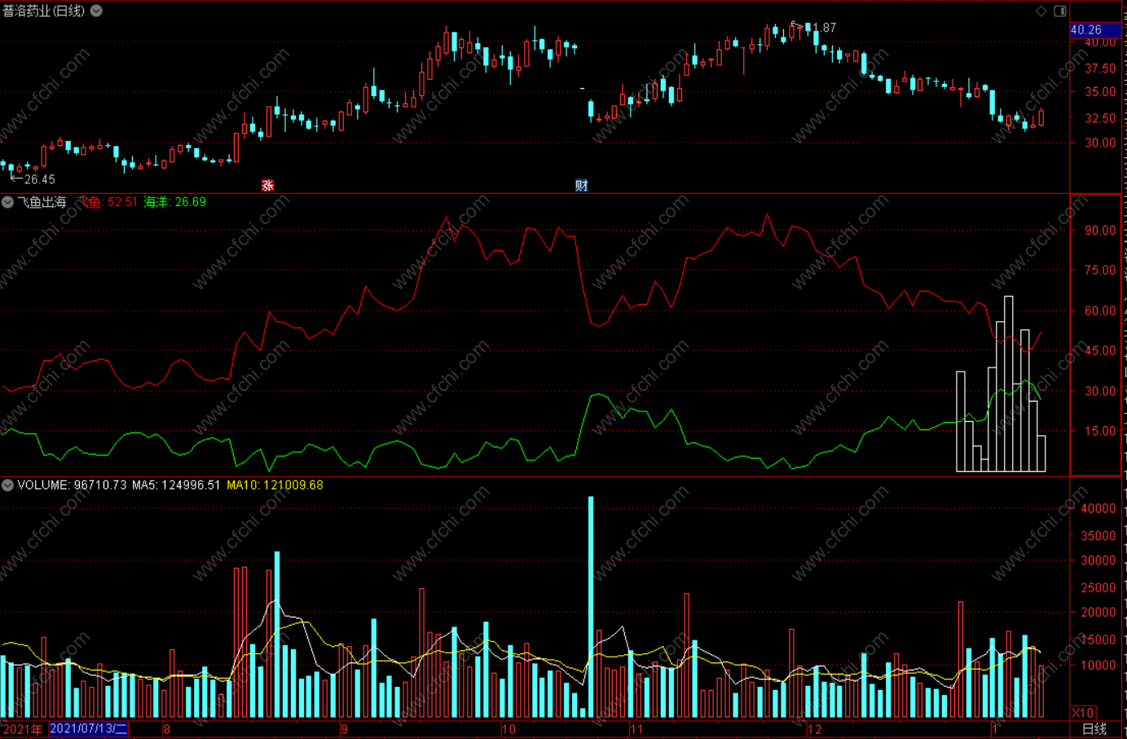Open dropdown next to 普洛药业(日线) title
Screen dimensions: 1127x739
click(x=96, y=11)
